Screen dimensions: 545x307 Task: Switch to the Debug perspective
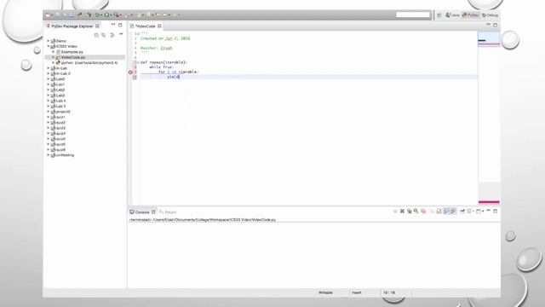click(490, 15)
